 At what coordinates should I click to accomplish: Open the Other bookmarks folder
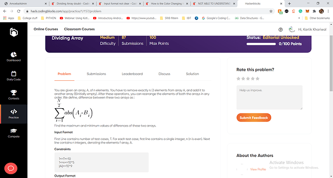[x=317, y=18]
